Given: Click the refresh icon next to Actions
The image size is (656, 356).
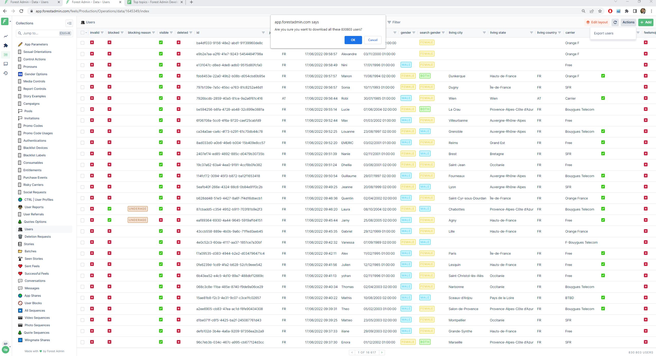Looking at the screenshot, I should [x=615, y=22].
